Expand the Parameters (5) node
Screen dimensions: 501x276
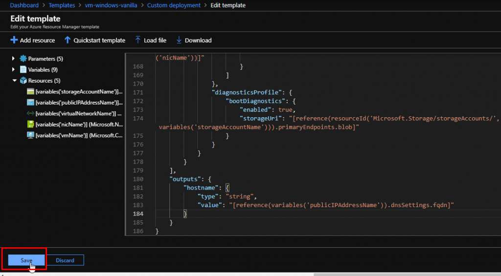click(13, 59)
